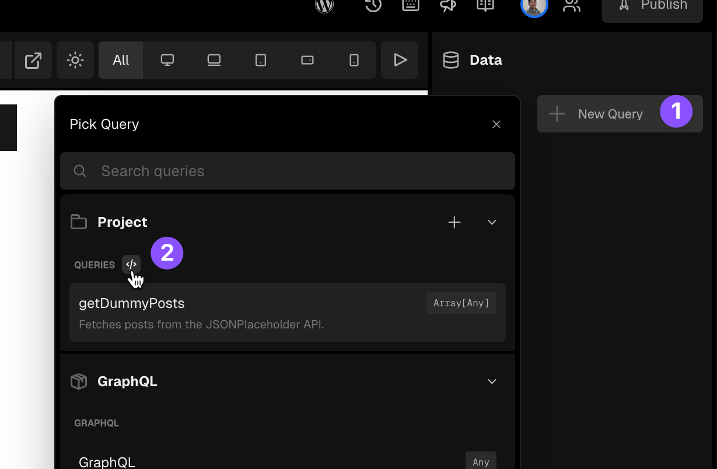Open the users collaboration icon
Screen dimensions: 717x469
(572, 5)
